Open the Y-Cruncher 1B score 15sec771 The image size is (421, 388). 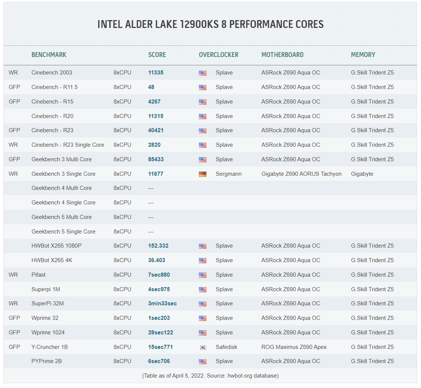point(160,347)
